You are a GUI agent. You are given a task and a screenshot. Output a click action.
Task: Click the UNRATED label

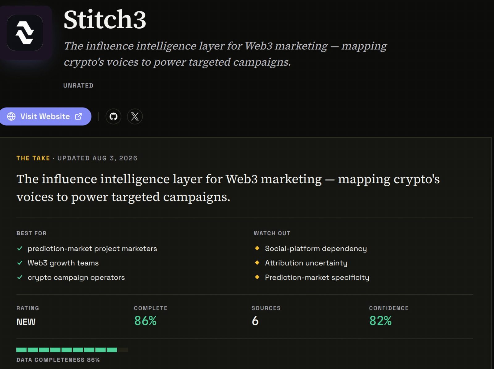pos(78,86)
